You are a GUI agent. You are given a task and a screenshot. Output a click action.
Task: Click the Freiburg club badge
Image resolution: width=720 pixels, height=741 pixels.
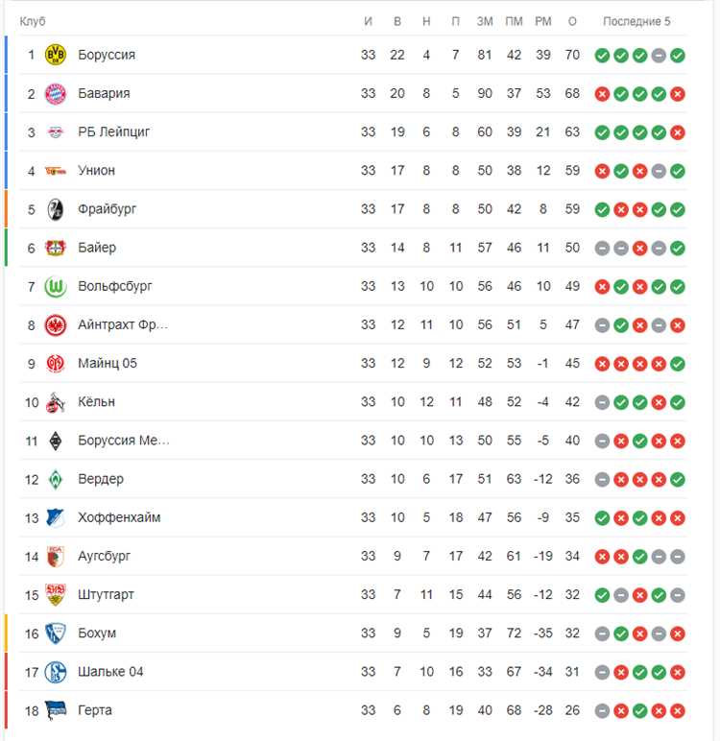[x=56, y=209]
